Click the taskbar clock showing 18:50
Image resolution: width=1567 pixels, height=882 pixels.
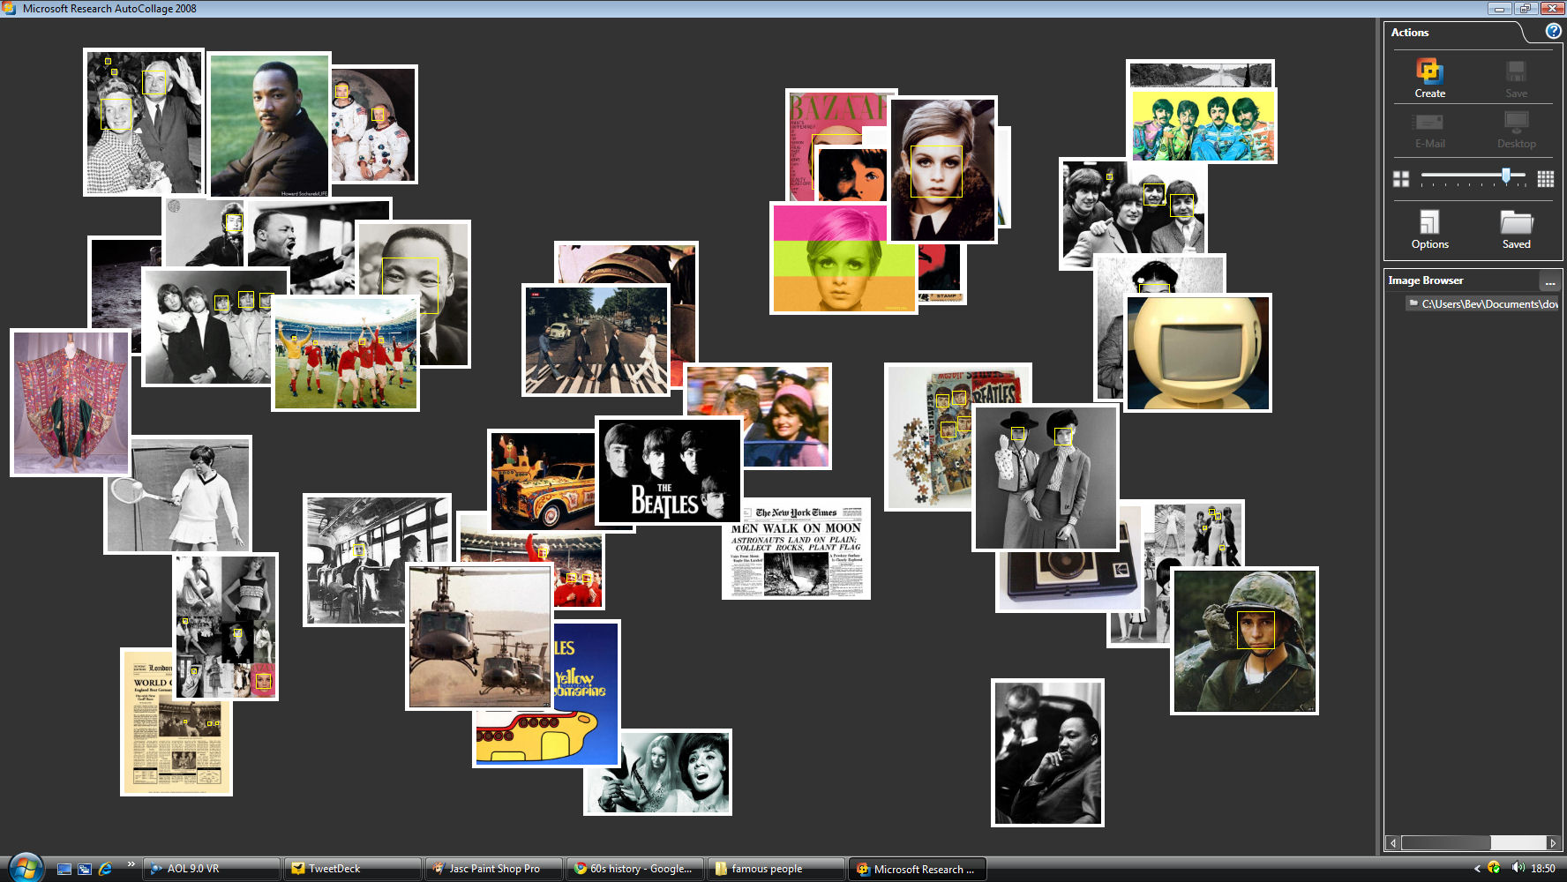point(1542,869)
